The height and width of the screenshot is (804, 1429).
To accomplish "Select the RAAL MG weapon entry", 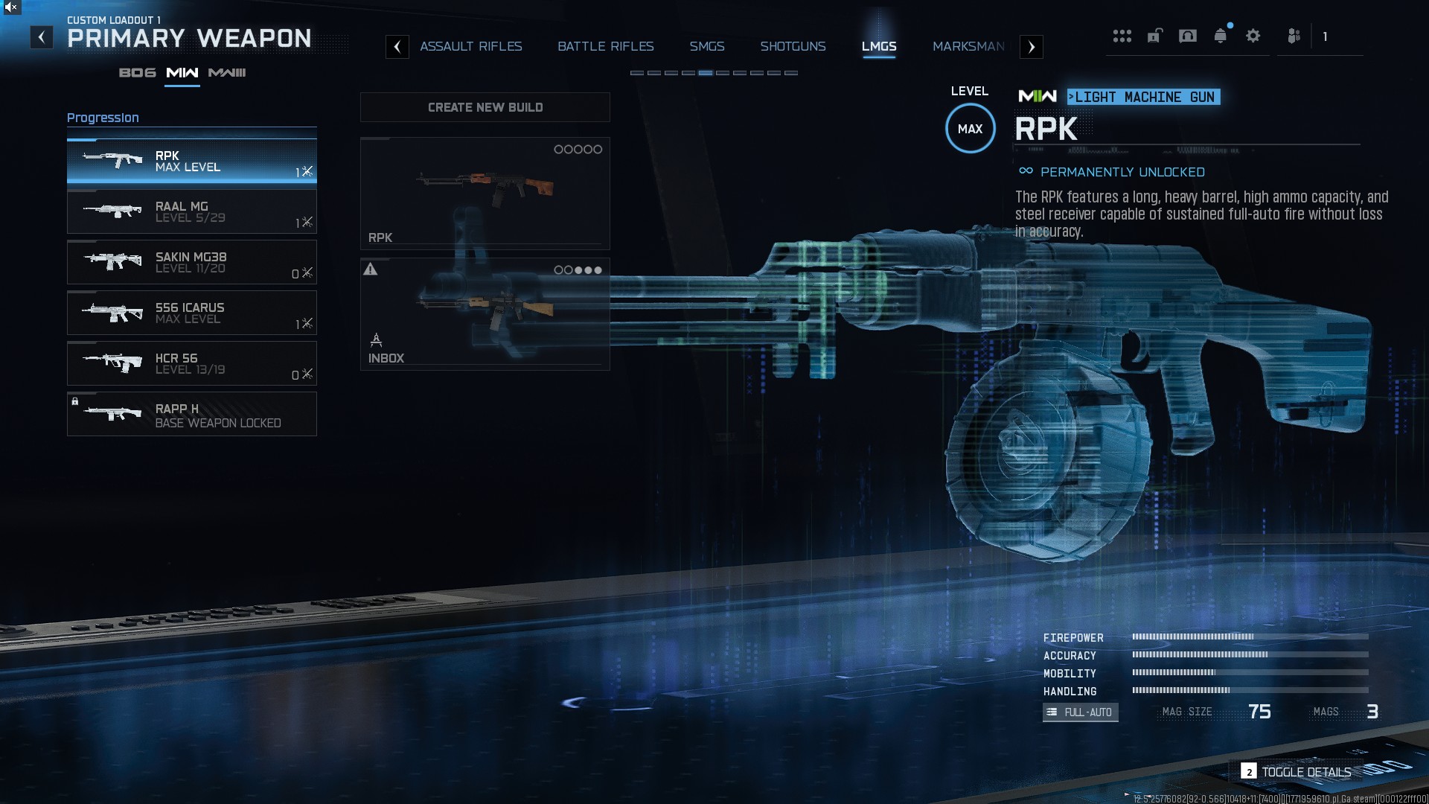I will coord(192,212).
